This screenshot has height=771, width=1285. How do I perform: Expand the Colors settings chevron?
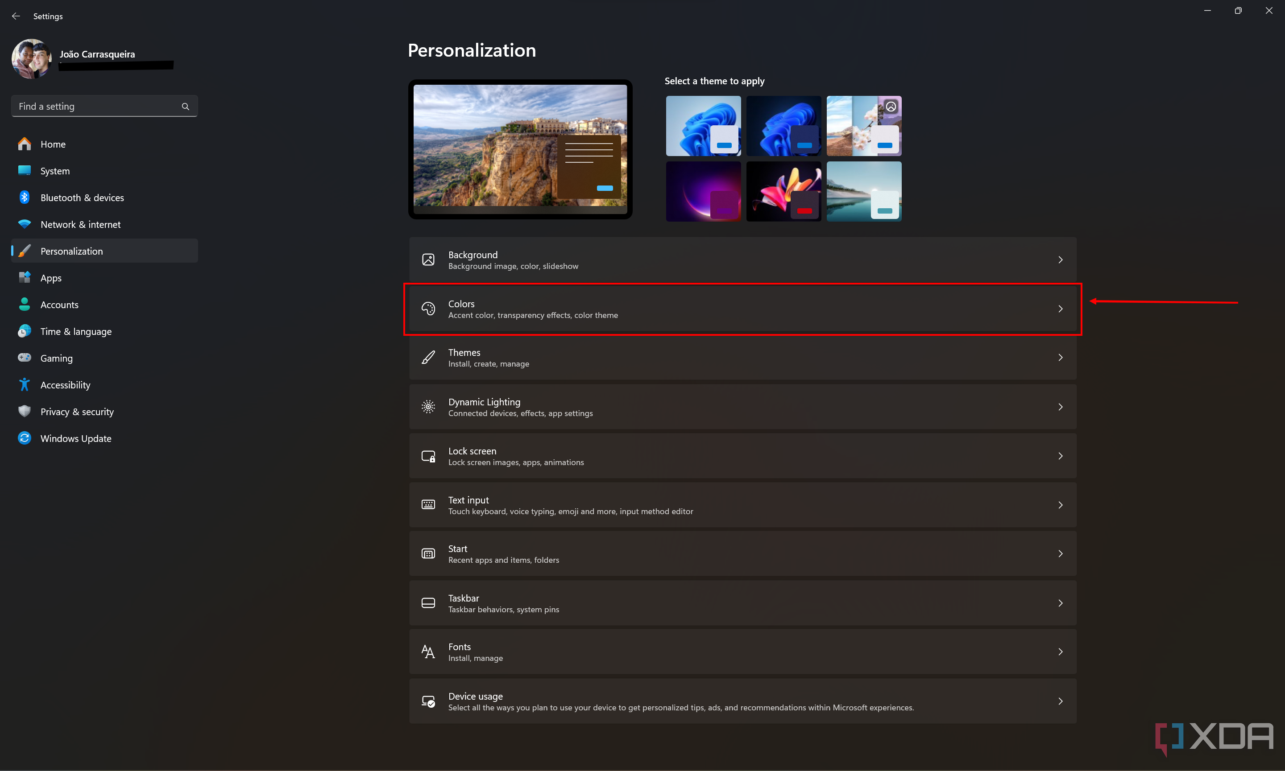1060,309
